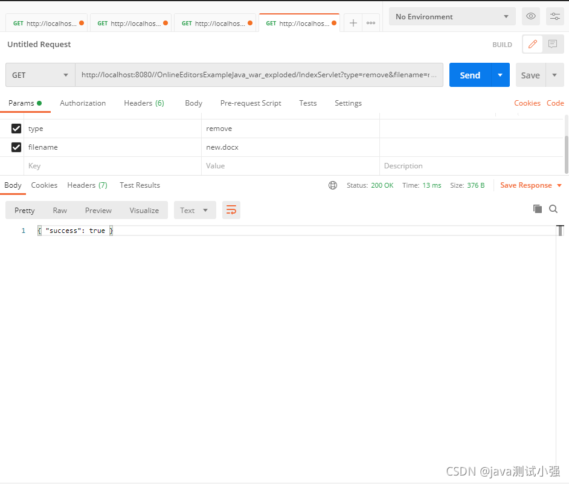Screen dimensions: 569x484
Task: Click the params table scrollbar
Action: 567,154
